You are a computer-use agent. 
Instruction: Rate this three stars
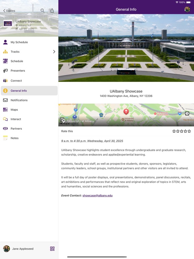(182, 131)
